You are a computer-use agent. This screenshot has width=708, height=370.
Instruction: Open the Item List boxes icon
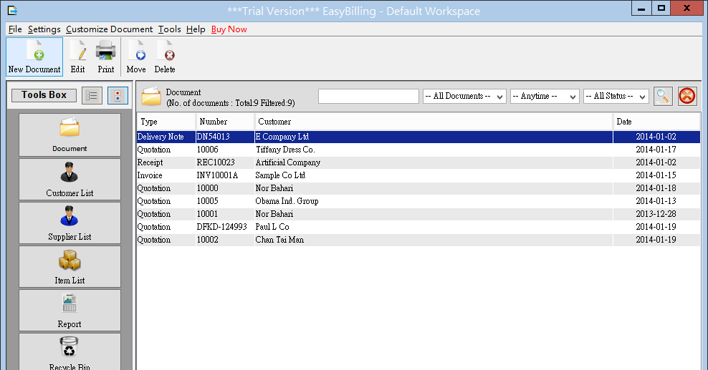click(70, 266)
